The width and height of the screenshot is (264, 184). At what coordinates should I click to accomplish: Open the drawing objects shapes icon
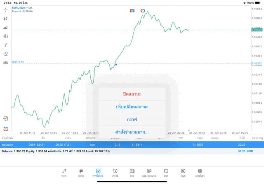point(6,54)
